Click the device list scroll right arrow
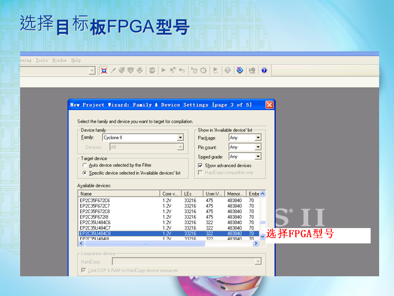This screenshot has width=394, height=296. 256,243
